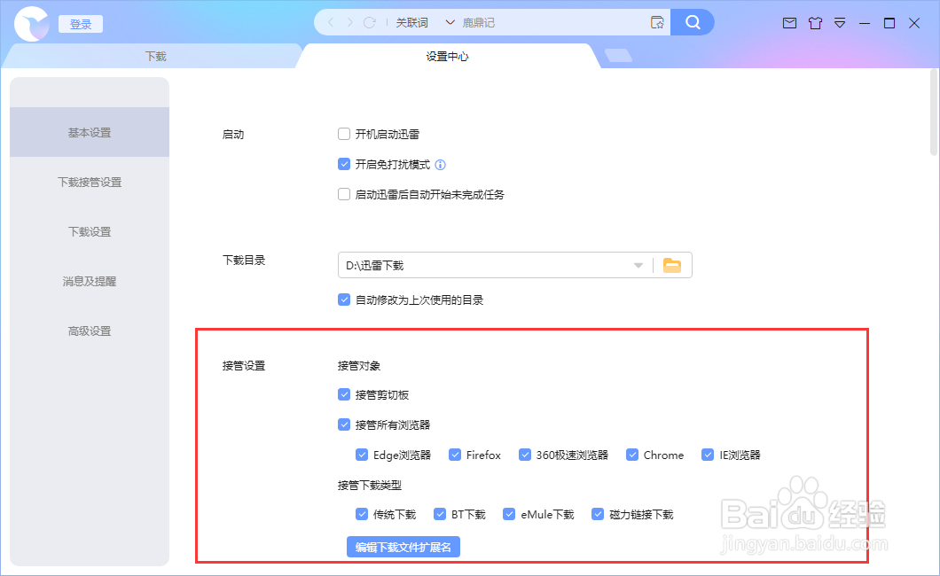Uncheck the Chrome checkbox

tap(632, 455)
